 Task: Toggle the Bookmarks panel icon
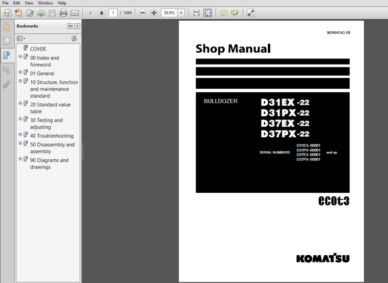(x=7, y=55)
